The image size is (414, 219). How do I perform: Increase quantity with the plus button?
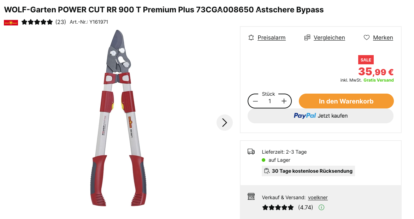(284, 101)
